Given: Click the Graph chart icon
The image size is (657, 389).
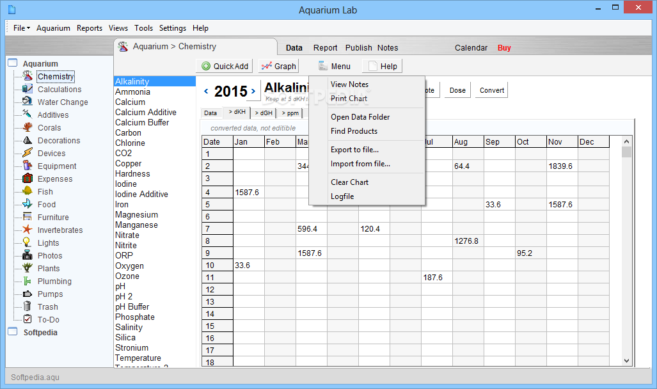Looking at the screenshot, I should coord(267,66).
